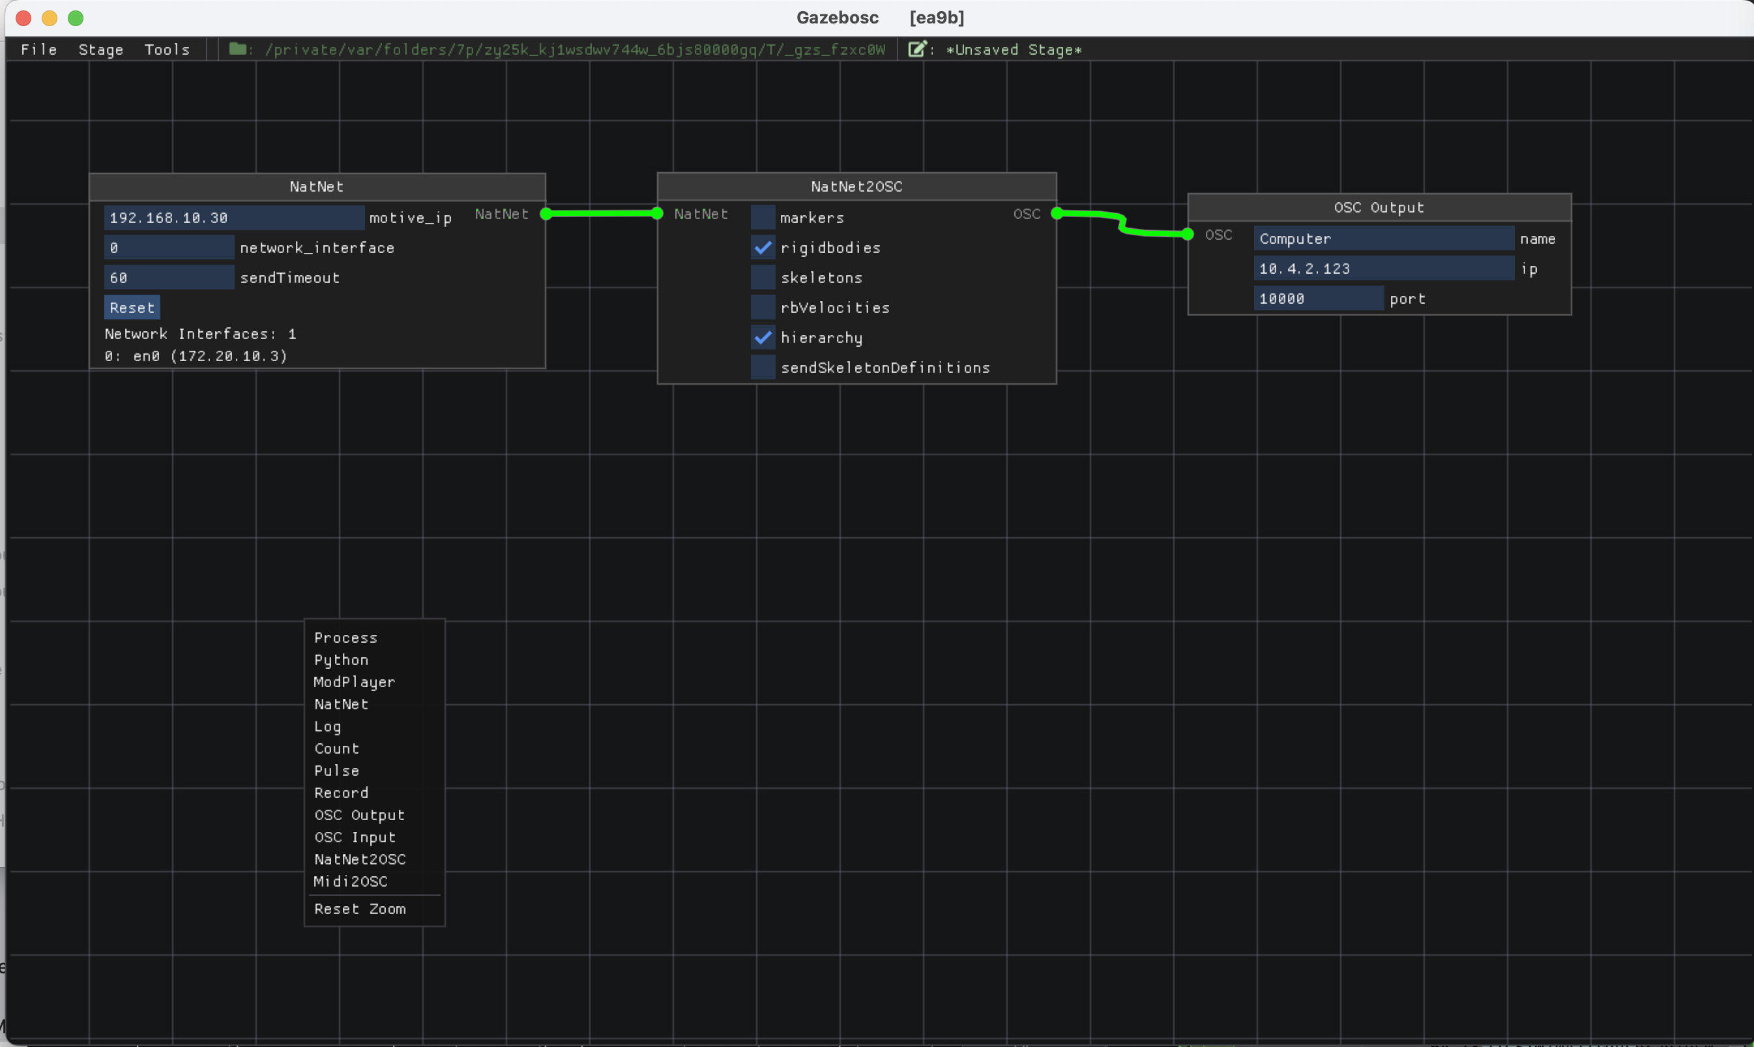Click the workspace folder path text
Image resolution: width=1754 pixels, height=1047 pixels.
(575, 50)
